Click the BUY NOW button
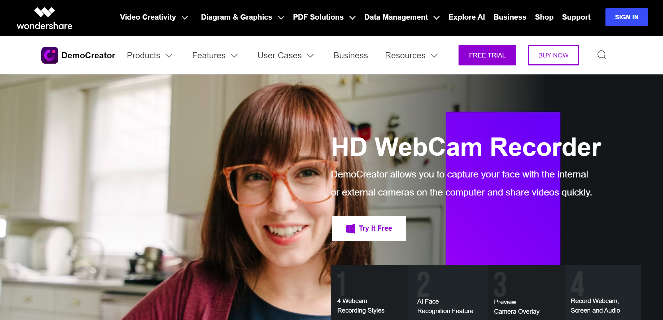Screen dimensions: 663x320 pos(553,55)
